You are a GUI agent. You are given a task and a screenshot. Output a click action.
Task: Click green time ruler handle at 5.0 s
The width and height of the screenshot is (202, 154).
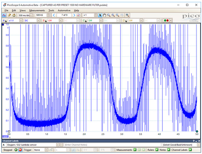coord(197,131)
